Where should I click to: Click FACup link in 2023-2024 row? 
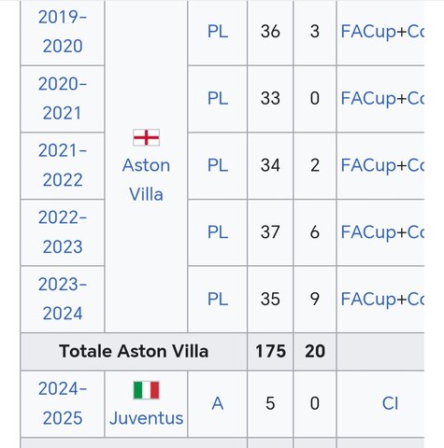coord(365,300)
